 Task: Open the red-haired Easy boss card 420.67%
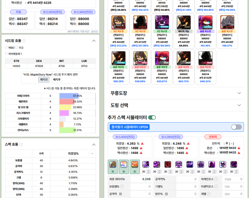(162, 67)
